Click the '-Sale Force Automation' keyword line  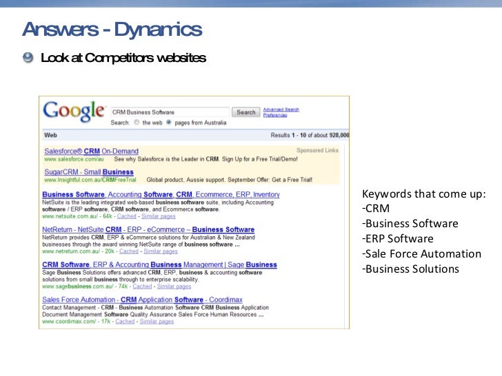421,254
